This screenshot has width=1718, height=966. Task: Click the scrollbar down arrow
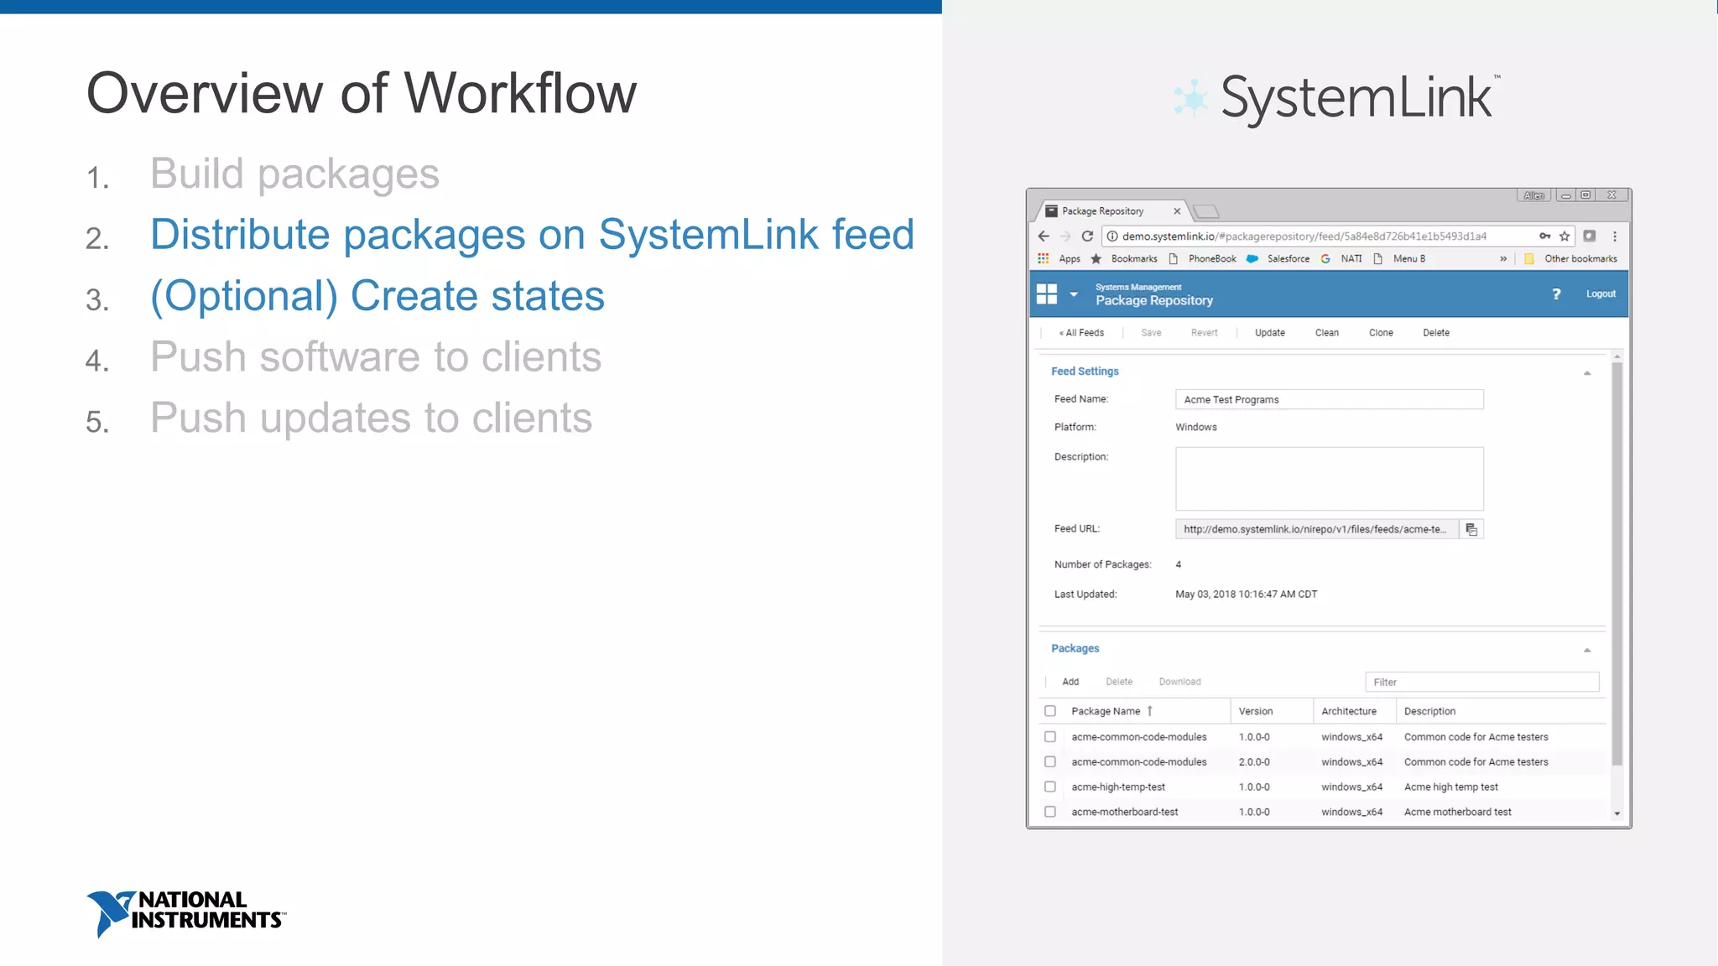point(1617,813)
